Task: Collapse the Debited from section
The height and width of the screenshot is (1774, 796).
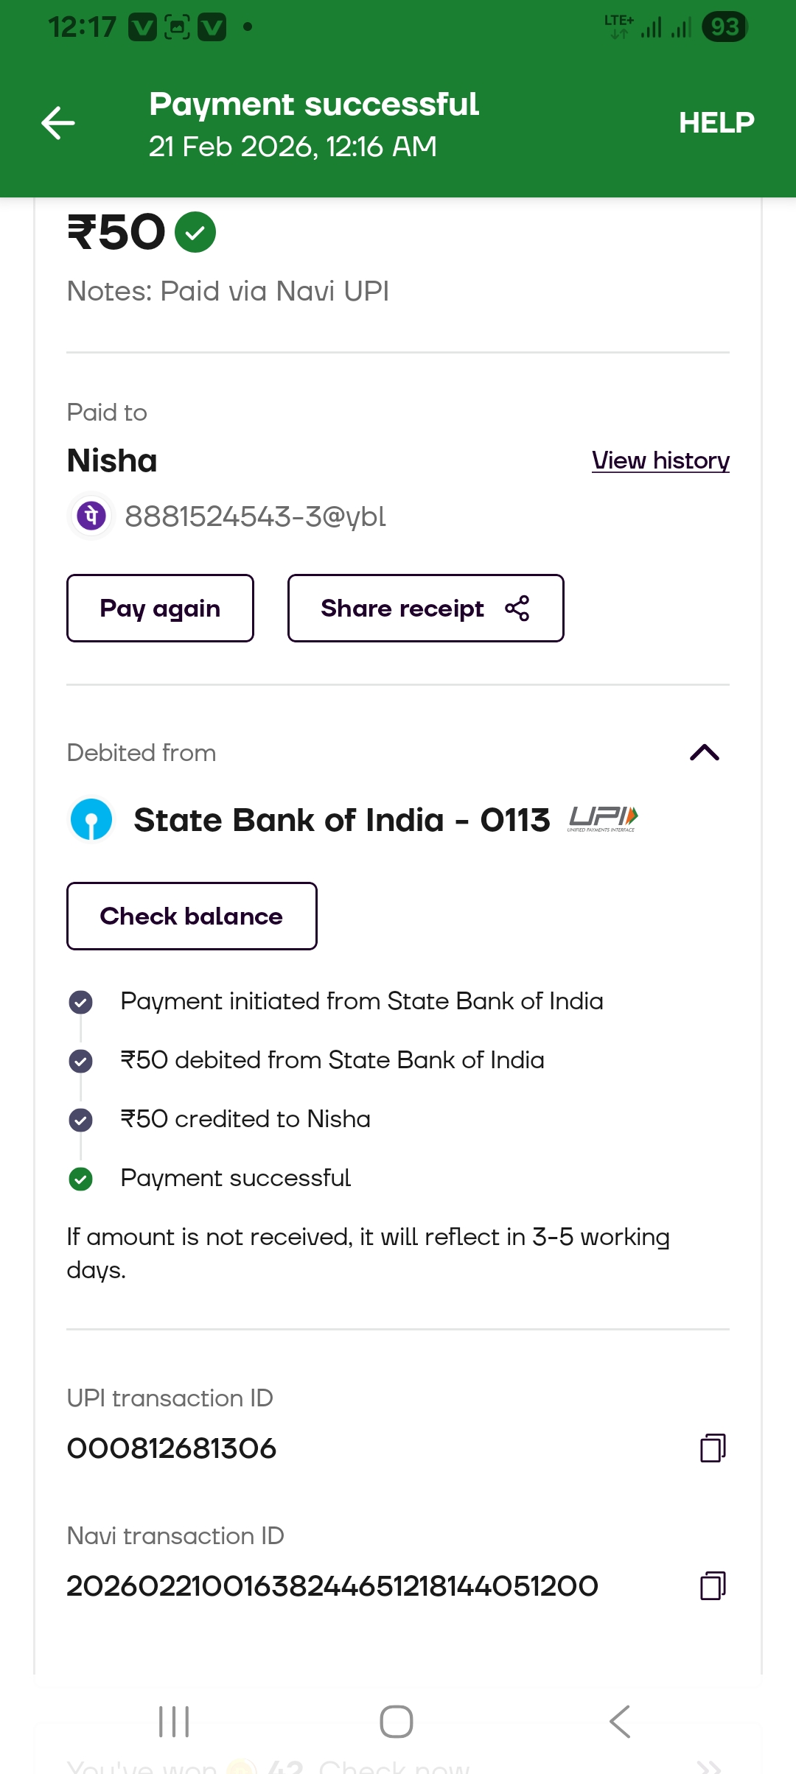Action: click(704, 752)
